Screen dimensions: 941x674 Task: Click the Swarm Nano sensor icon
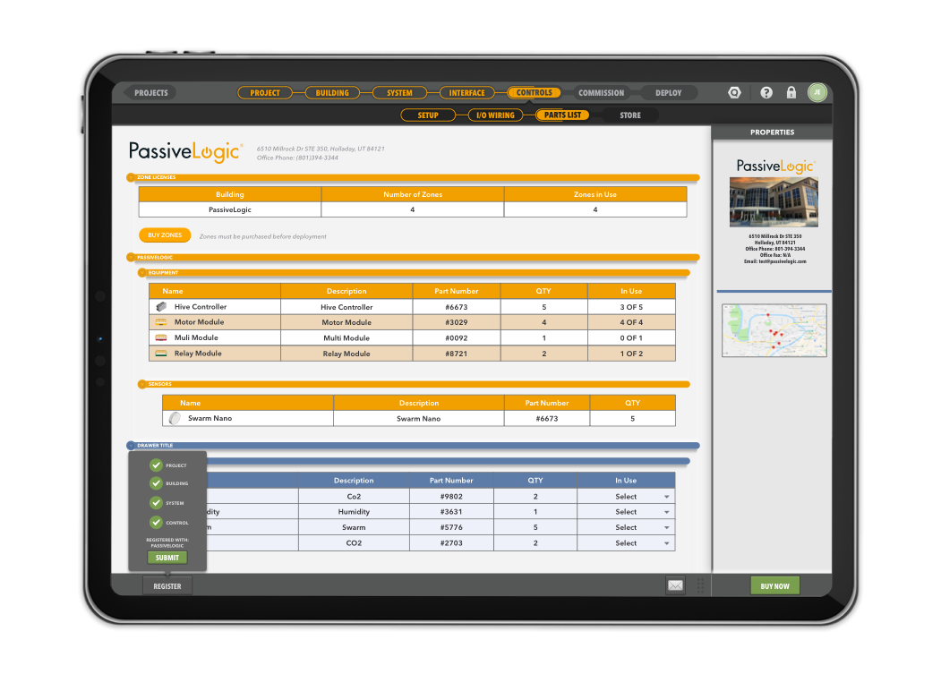175,418
